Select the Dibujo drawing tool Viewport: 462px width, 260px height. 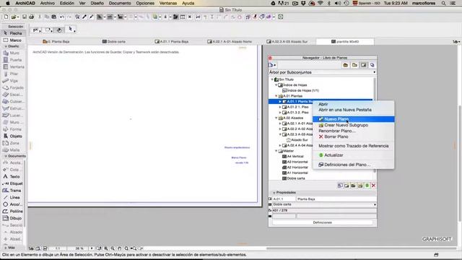[x=13, y=218]
